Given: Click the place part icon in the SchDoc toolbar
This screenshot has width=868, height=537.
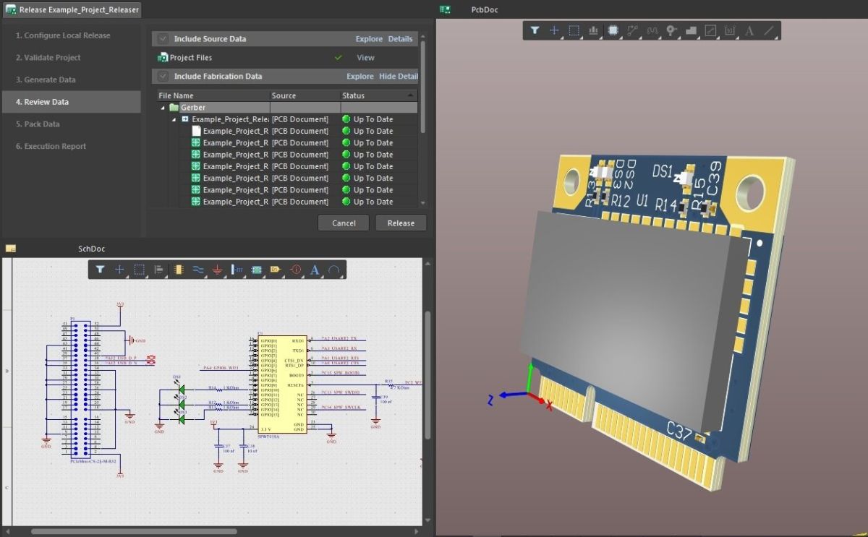Looking at the screenshot, I should (179, 270).
